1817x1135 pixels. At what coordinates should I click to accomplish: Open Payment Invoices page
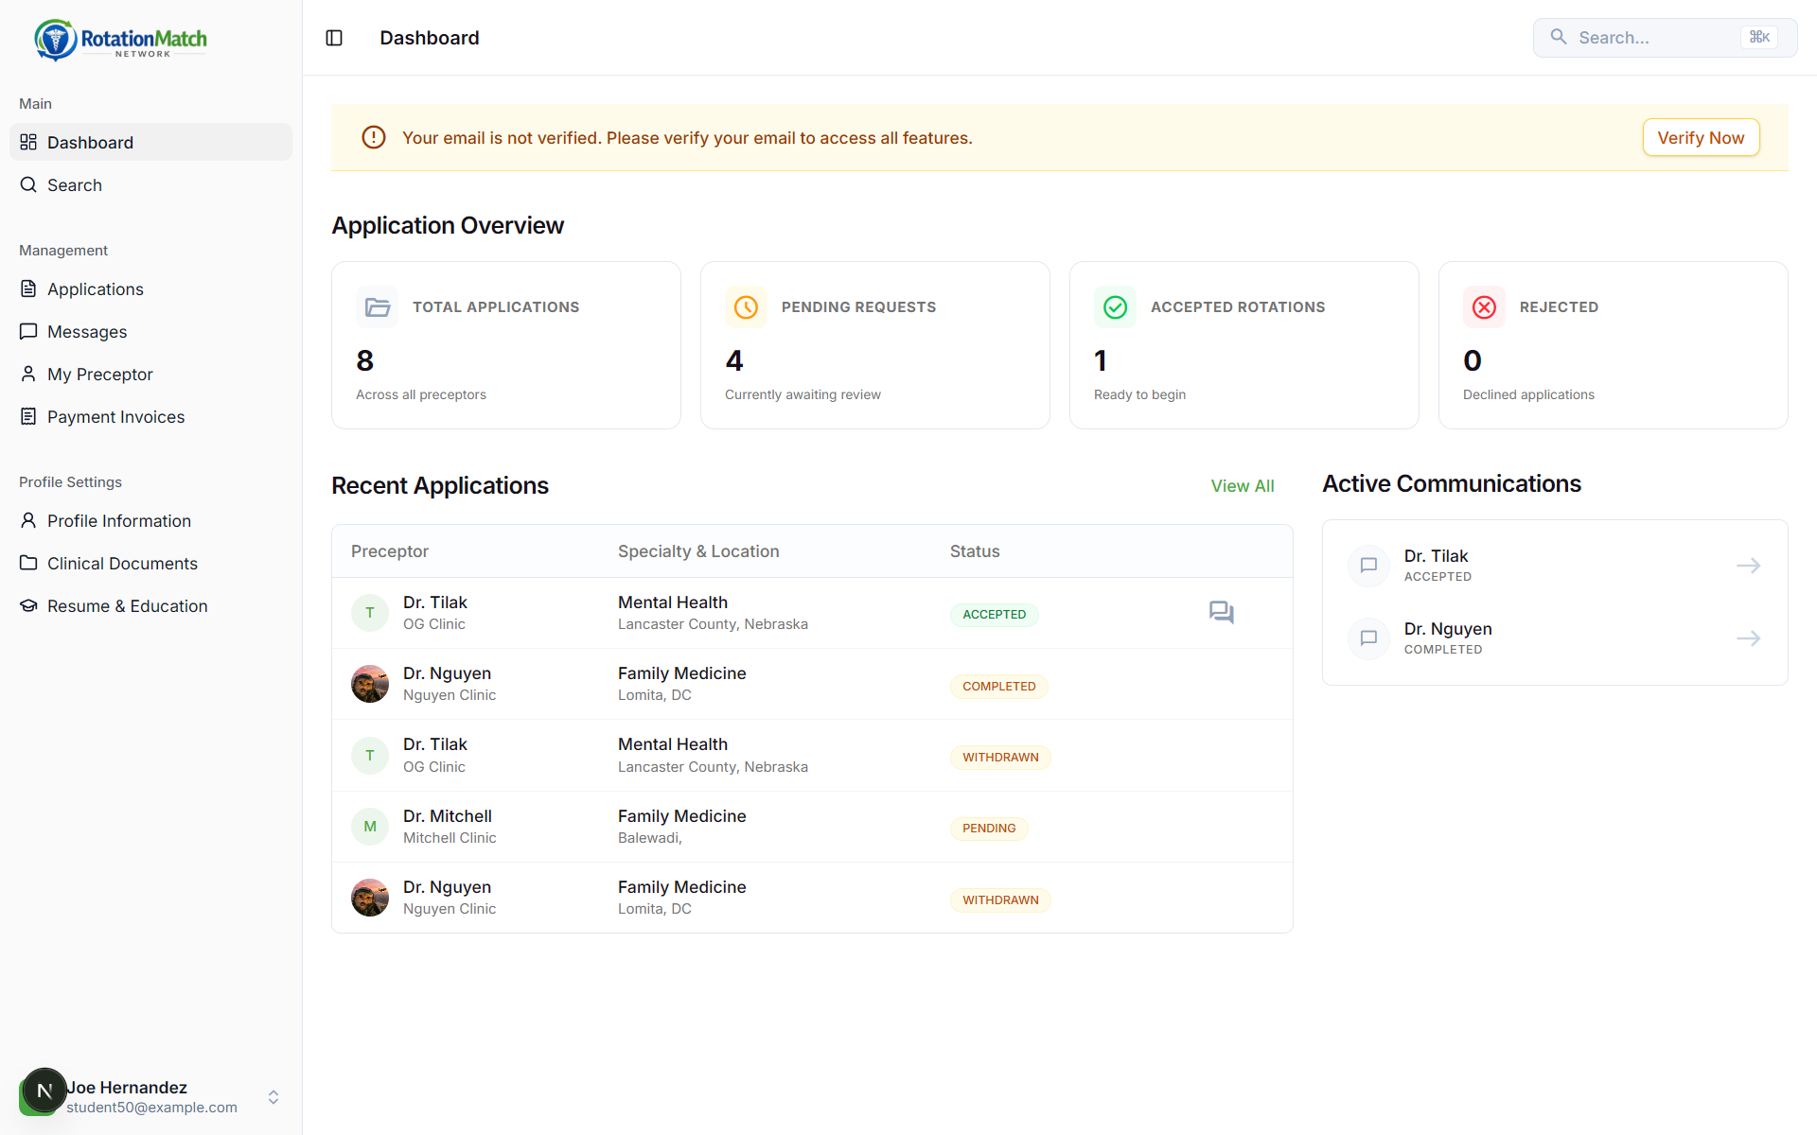click(x=115, y=417)
